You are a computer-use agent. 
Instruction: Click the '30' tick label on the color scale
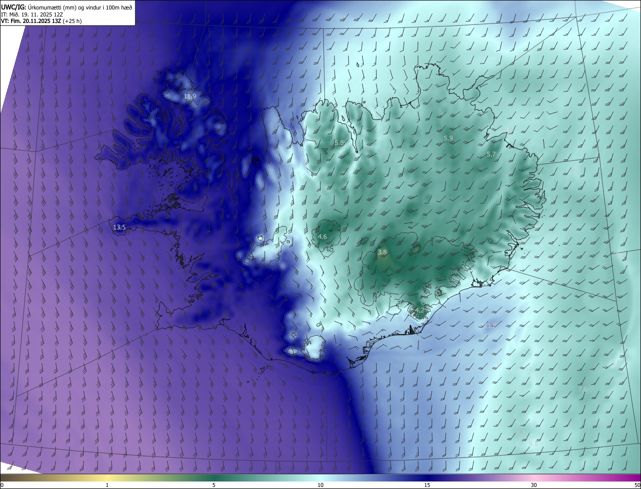pos(534,485)
